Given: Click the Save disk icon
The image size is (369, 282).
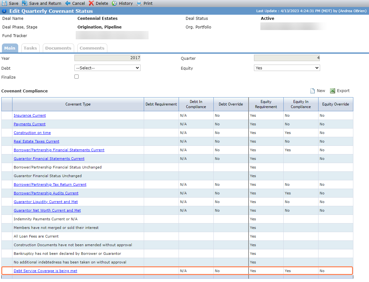Looking at the screenshot, I should click(x=4, y=3).
